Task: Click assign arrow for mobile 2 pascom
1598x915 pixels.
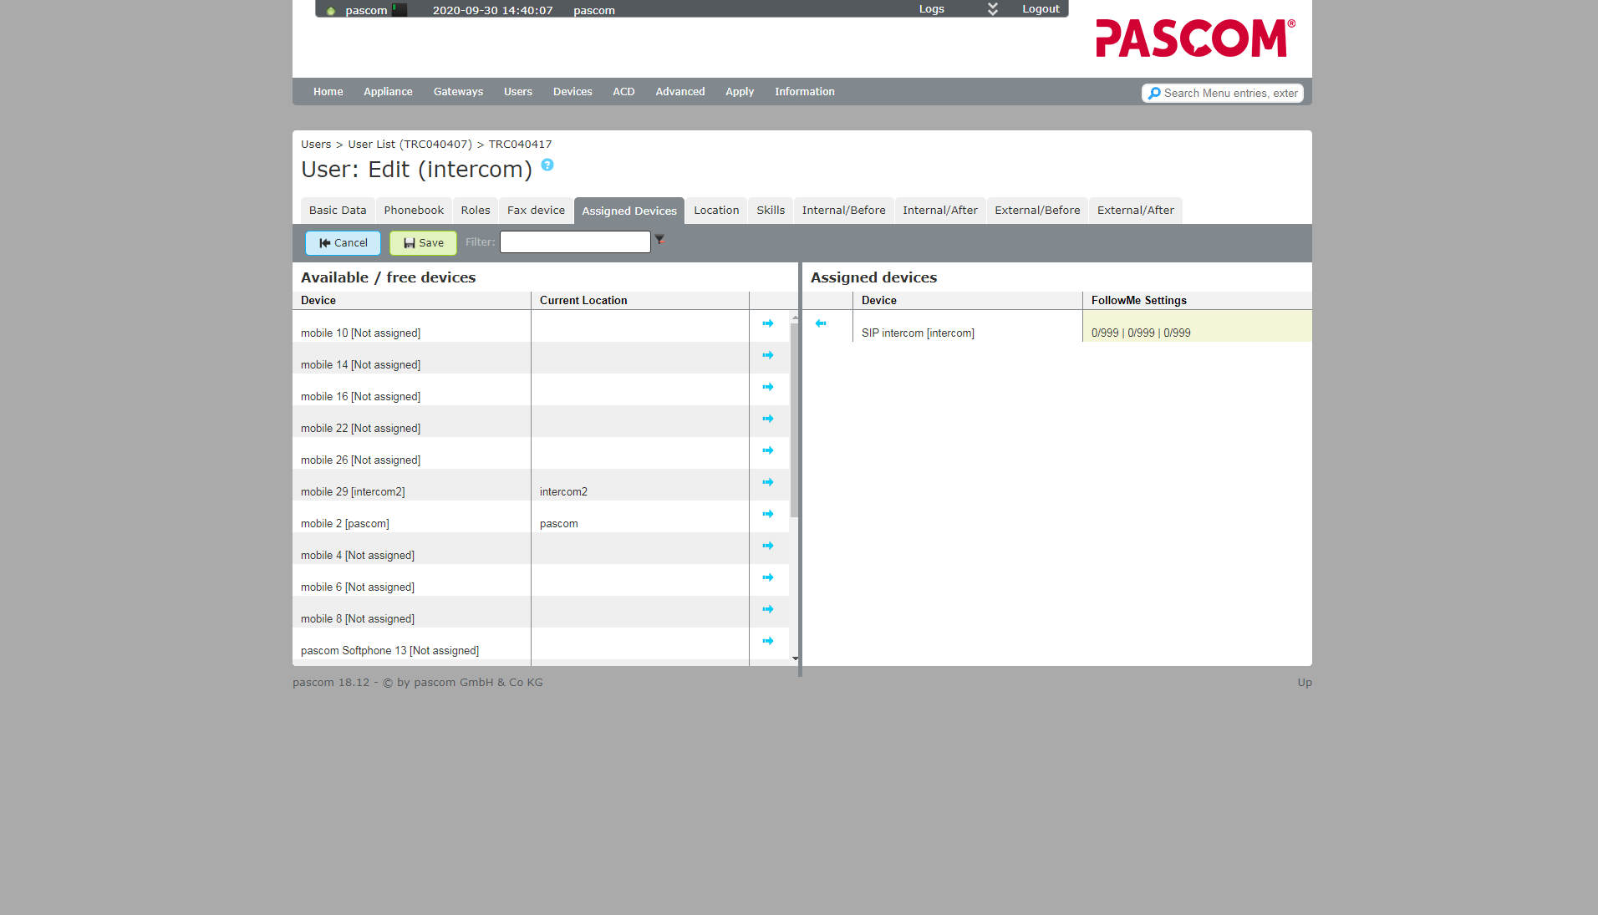Action: (x=767, y=514)
